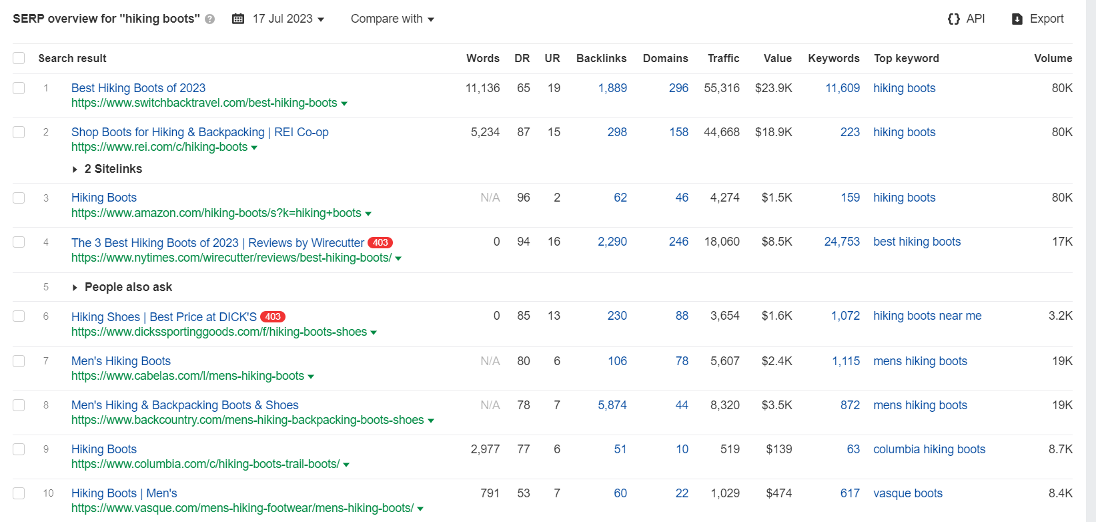Tick checkbox for Cabela's Men's Hiking Boots
Viewport: 1096px width, 522px height.
coord(19,361)
